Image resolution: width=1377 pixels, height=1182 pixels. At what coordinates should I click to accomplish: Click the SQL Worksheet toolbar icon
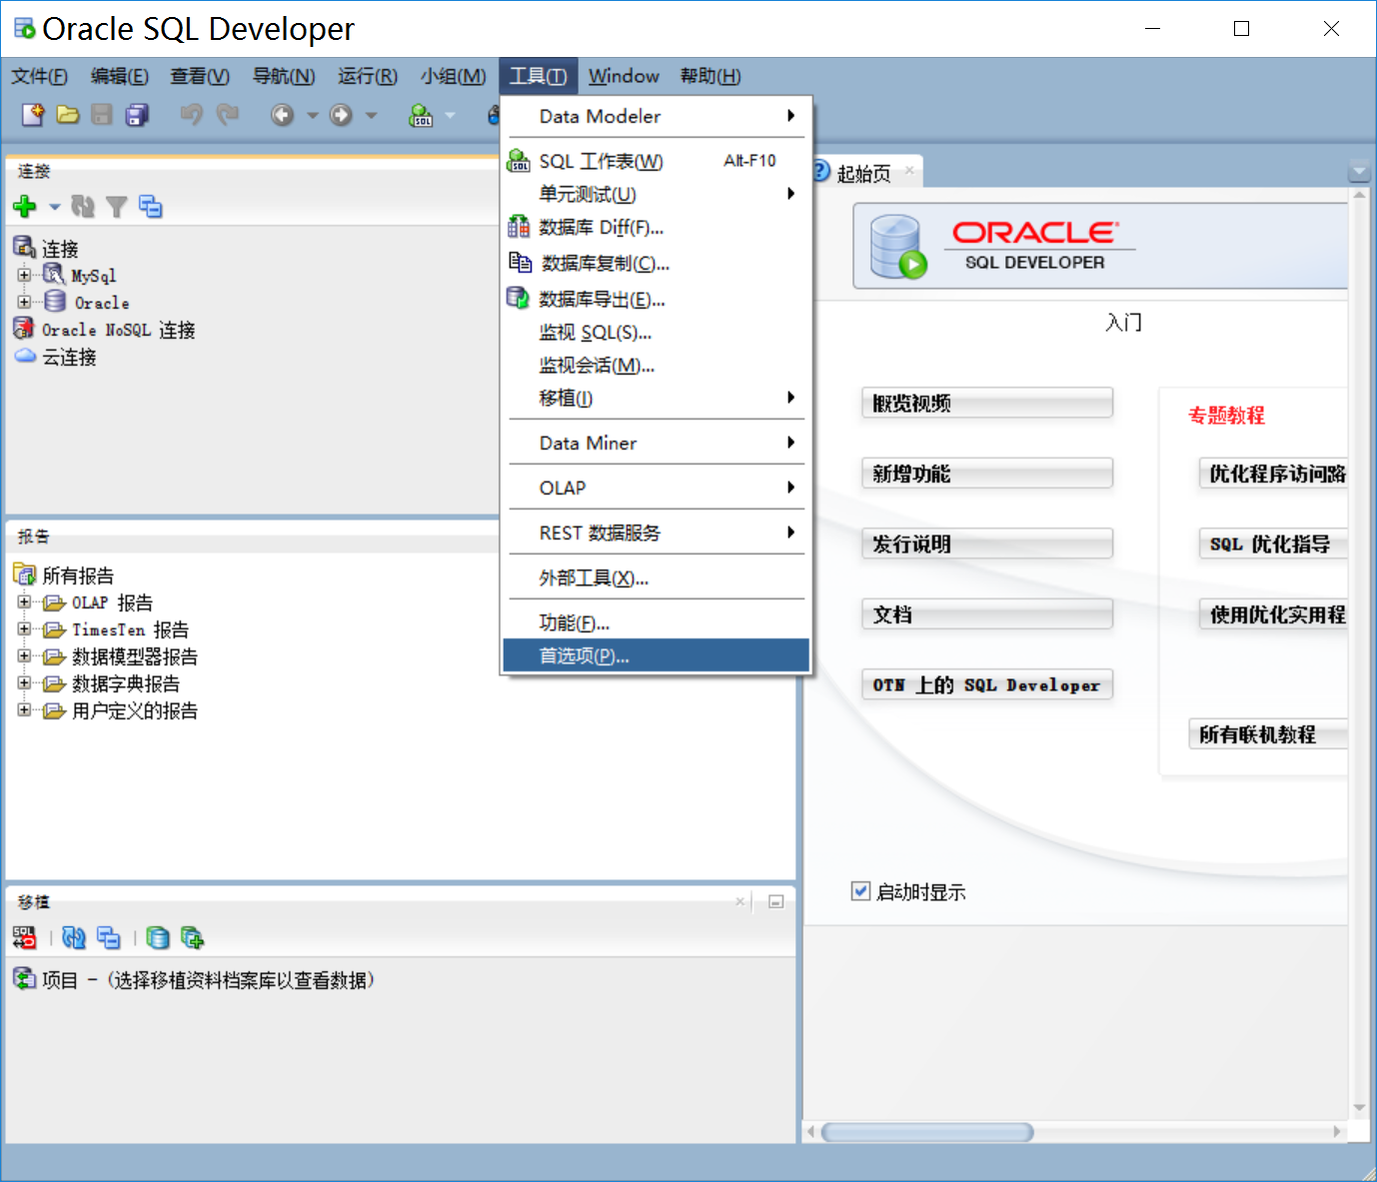(422, 115)
